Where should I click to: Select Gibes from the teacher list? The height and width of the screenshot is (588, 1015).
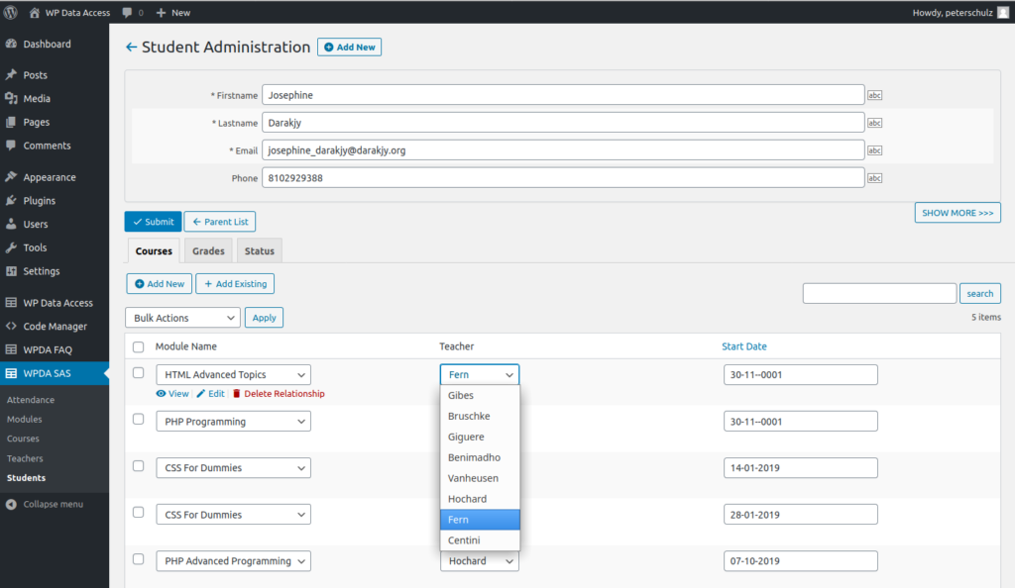pyautogui.click(x=480, y=395)
